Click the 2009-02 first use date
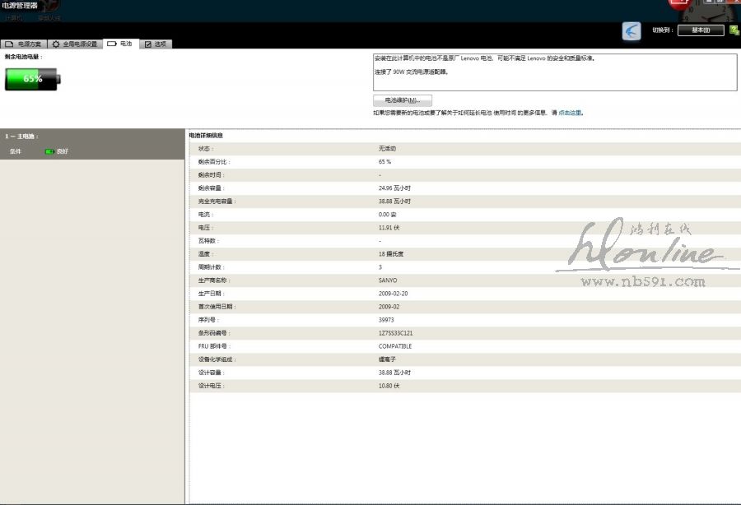 coord(389,307)
